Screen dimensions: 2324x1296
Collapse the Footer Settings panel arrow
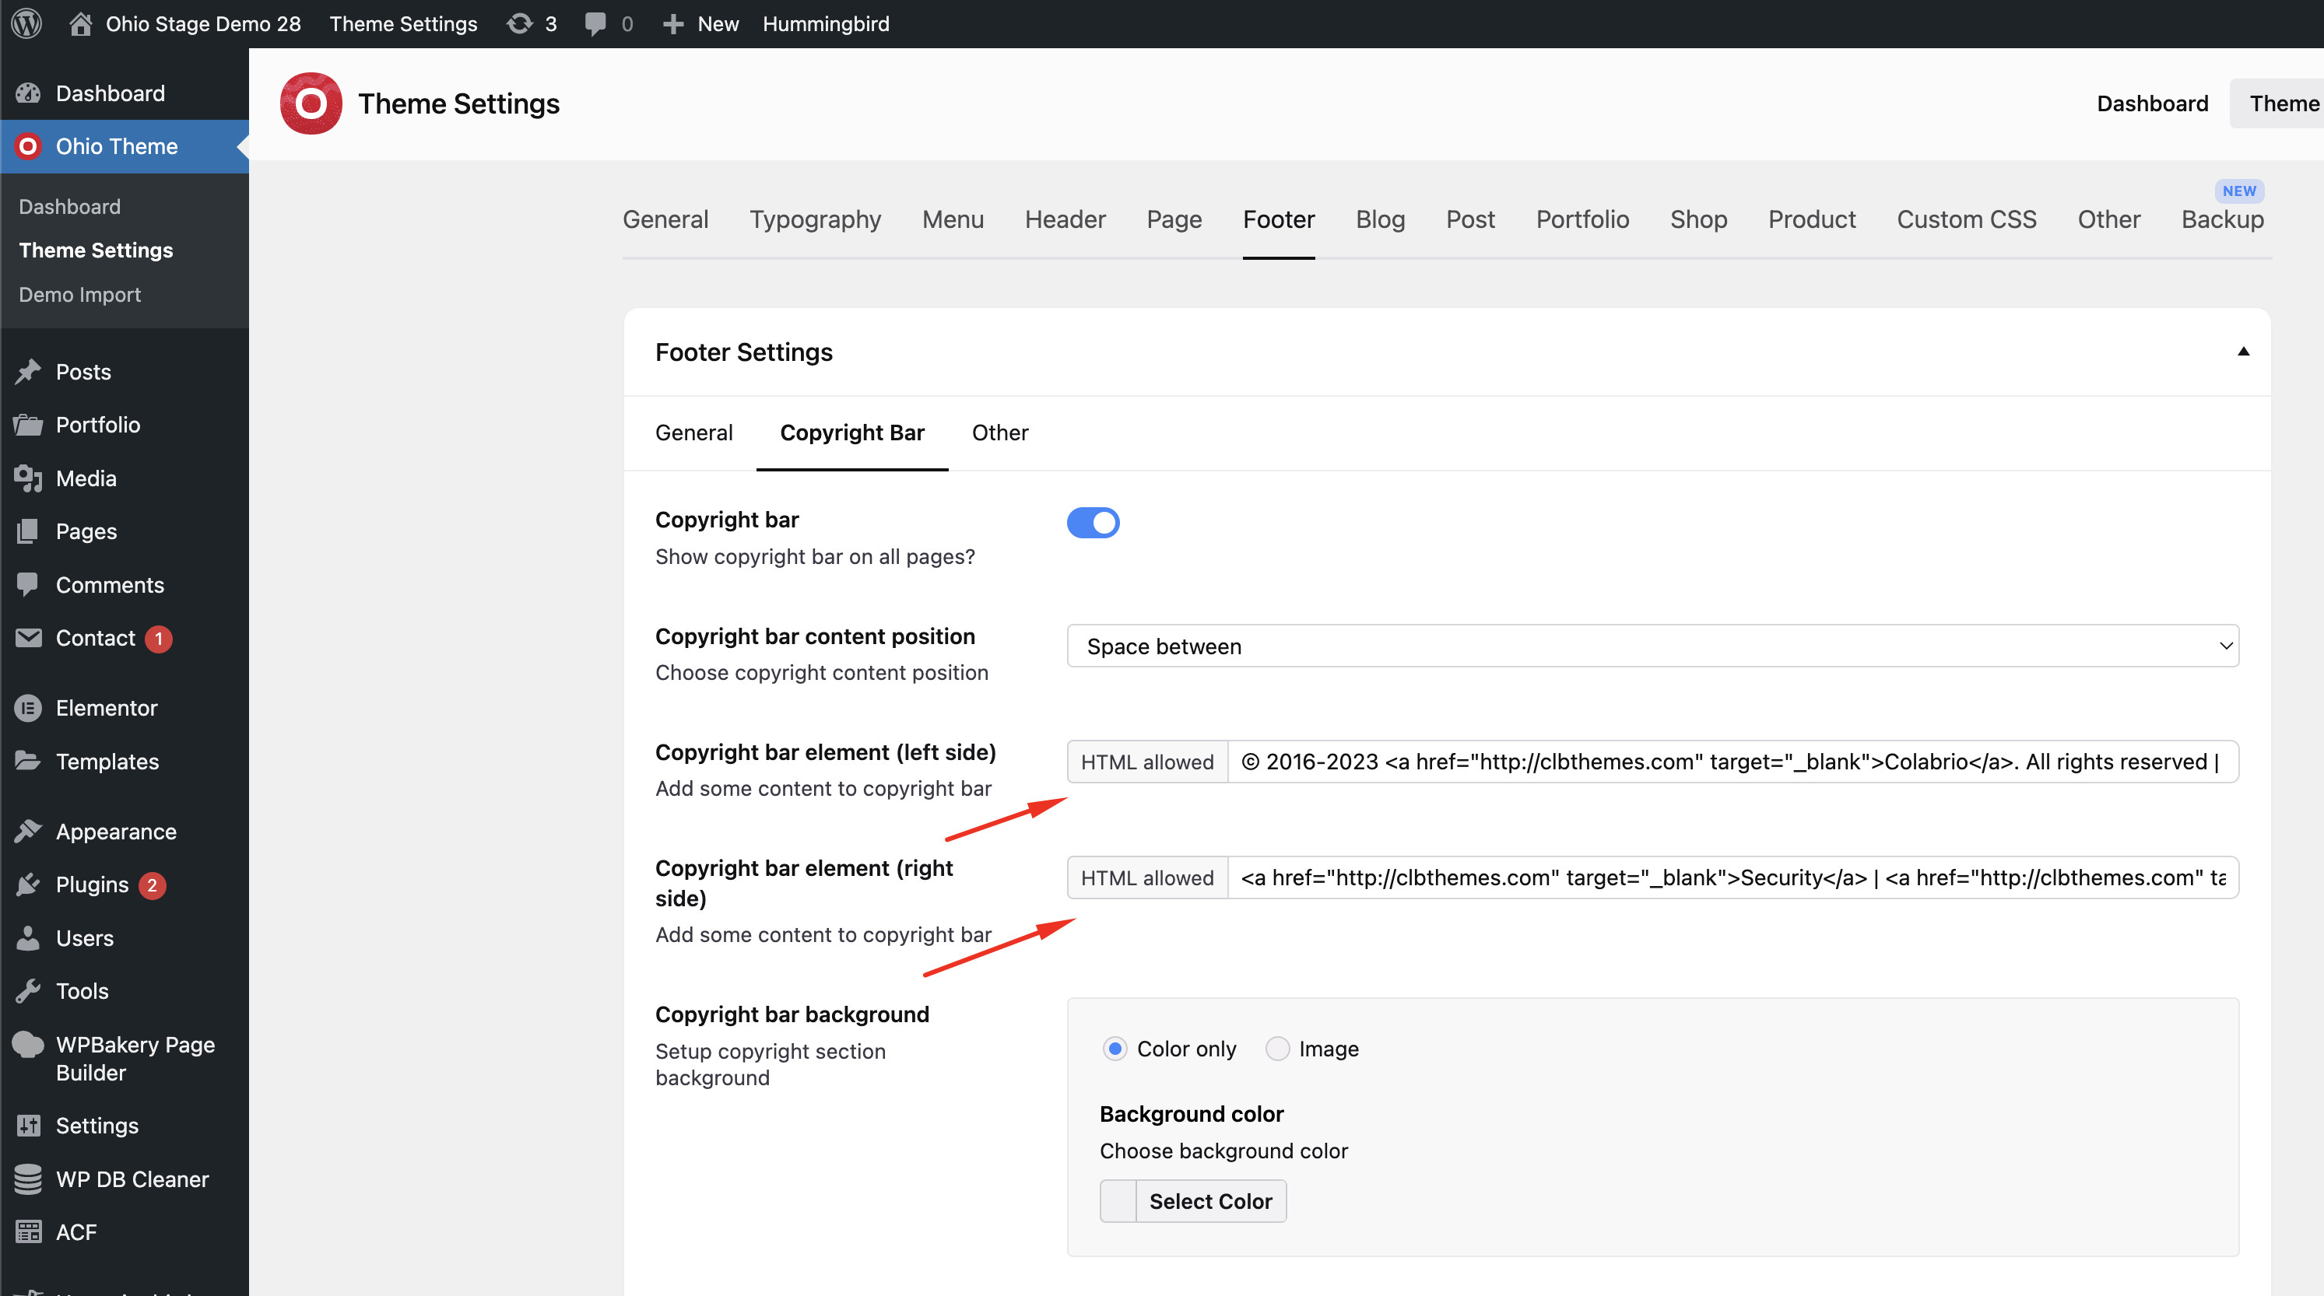[x=2243, y=352]
